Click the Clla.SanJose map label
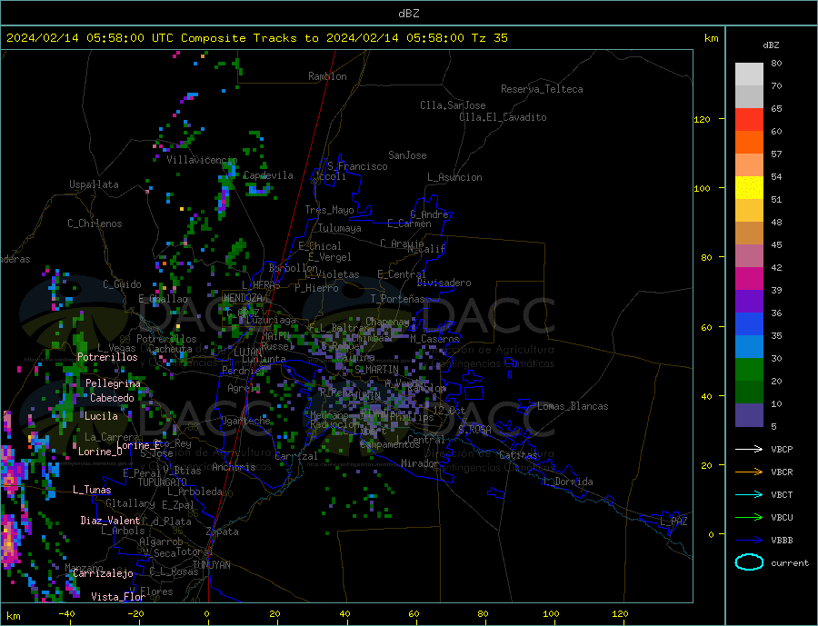 (x=453, y=105)
